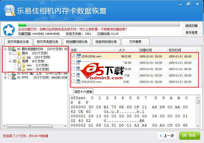The width and height of the screenshot is (204, 143).
Task: Select the 355124233.wmv file name
Action: pyautogui.click(x=92, y=82)
